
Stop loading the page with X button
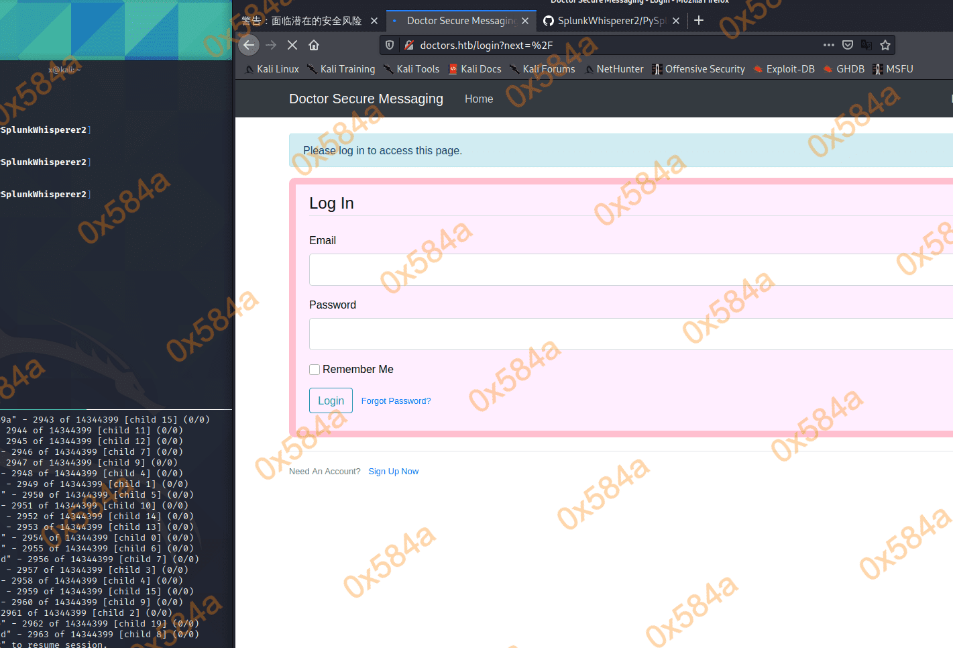click(x=292, y=45)
